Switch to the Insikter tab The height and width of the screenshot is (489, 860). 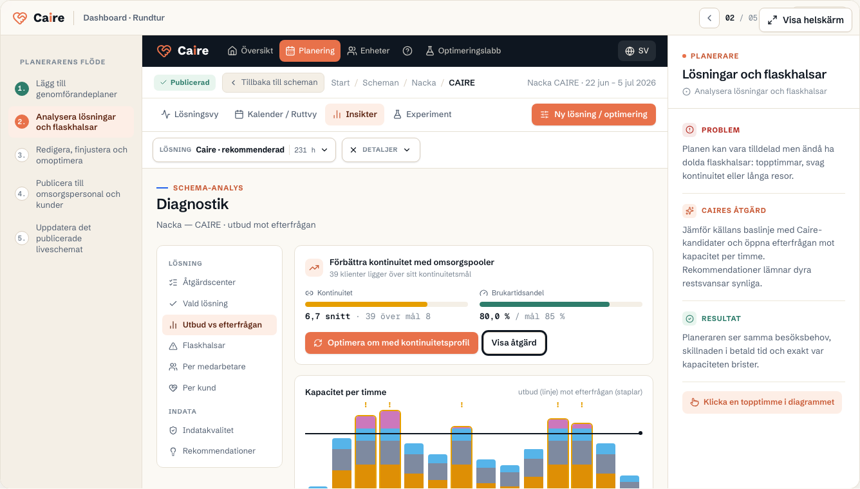pos(355,115)
